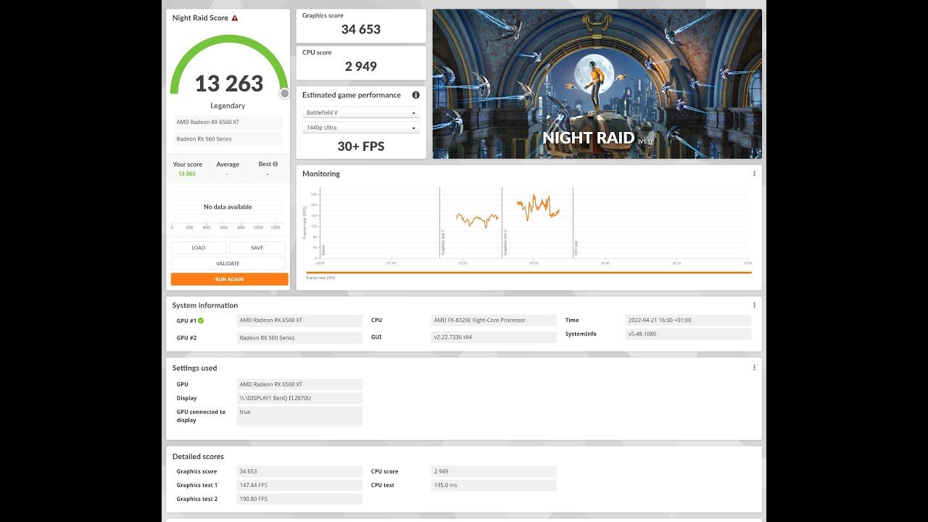This screenshot has width=928, height=522.
Task: Click the No data available message
Action: pos(228,207)
